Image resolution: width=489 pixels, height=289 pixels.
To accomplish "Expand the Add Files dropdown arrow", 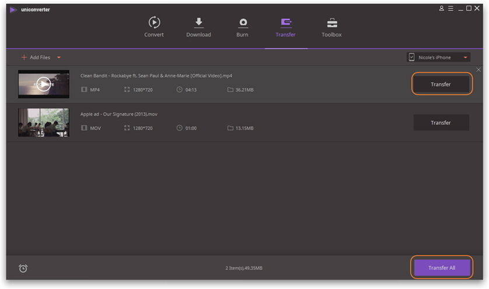I will tap(59, 57).
